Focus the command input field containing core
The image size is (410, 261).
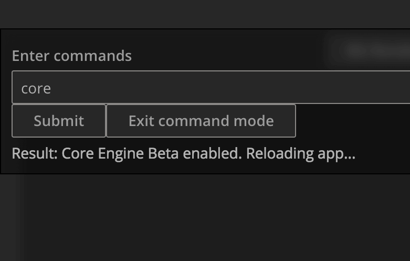pyautogui.click(x=211, y=87)
